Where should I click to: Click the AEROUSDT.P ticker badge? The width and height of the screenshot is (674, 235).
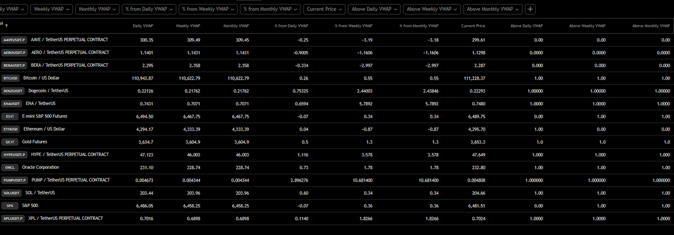click(15, 53)
